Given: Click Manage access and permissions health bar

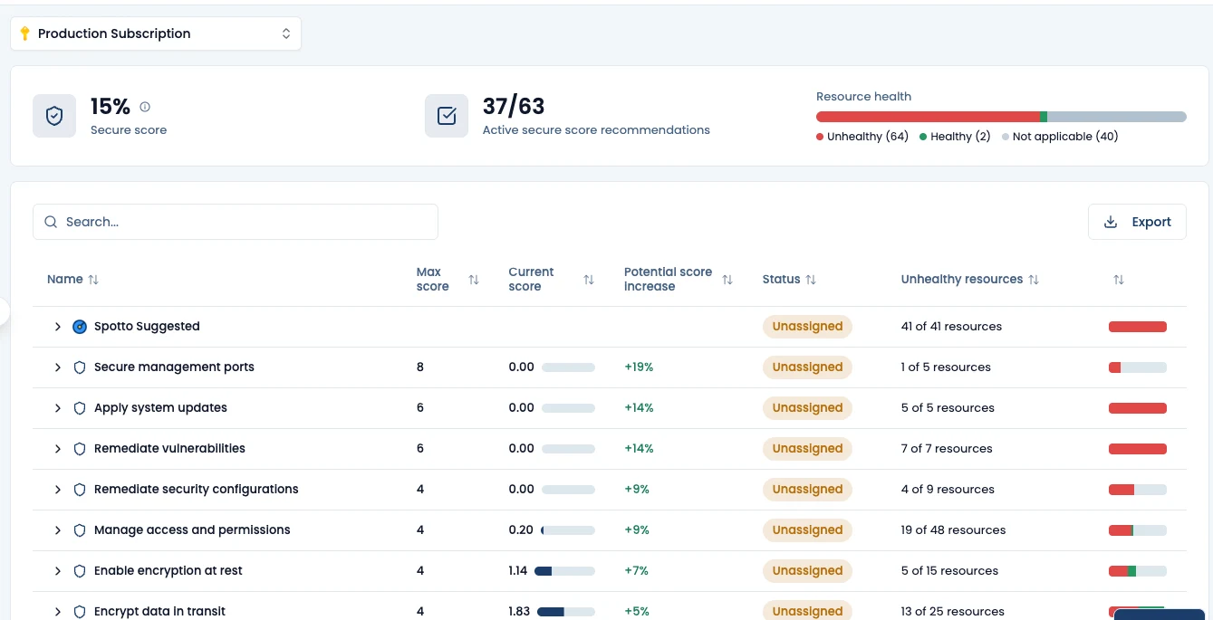Looking at the screenshot, I should point(1138,530).
